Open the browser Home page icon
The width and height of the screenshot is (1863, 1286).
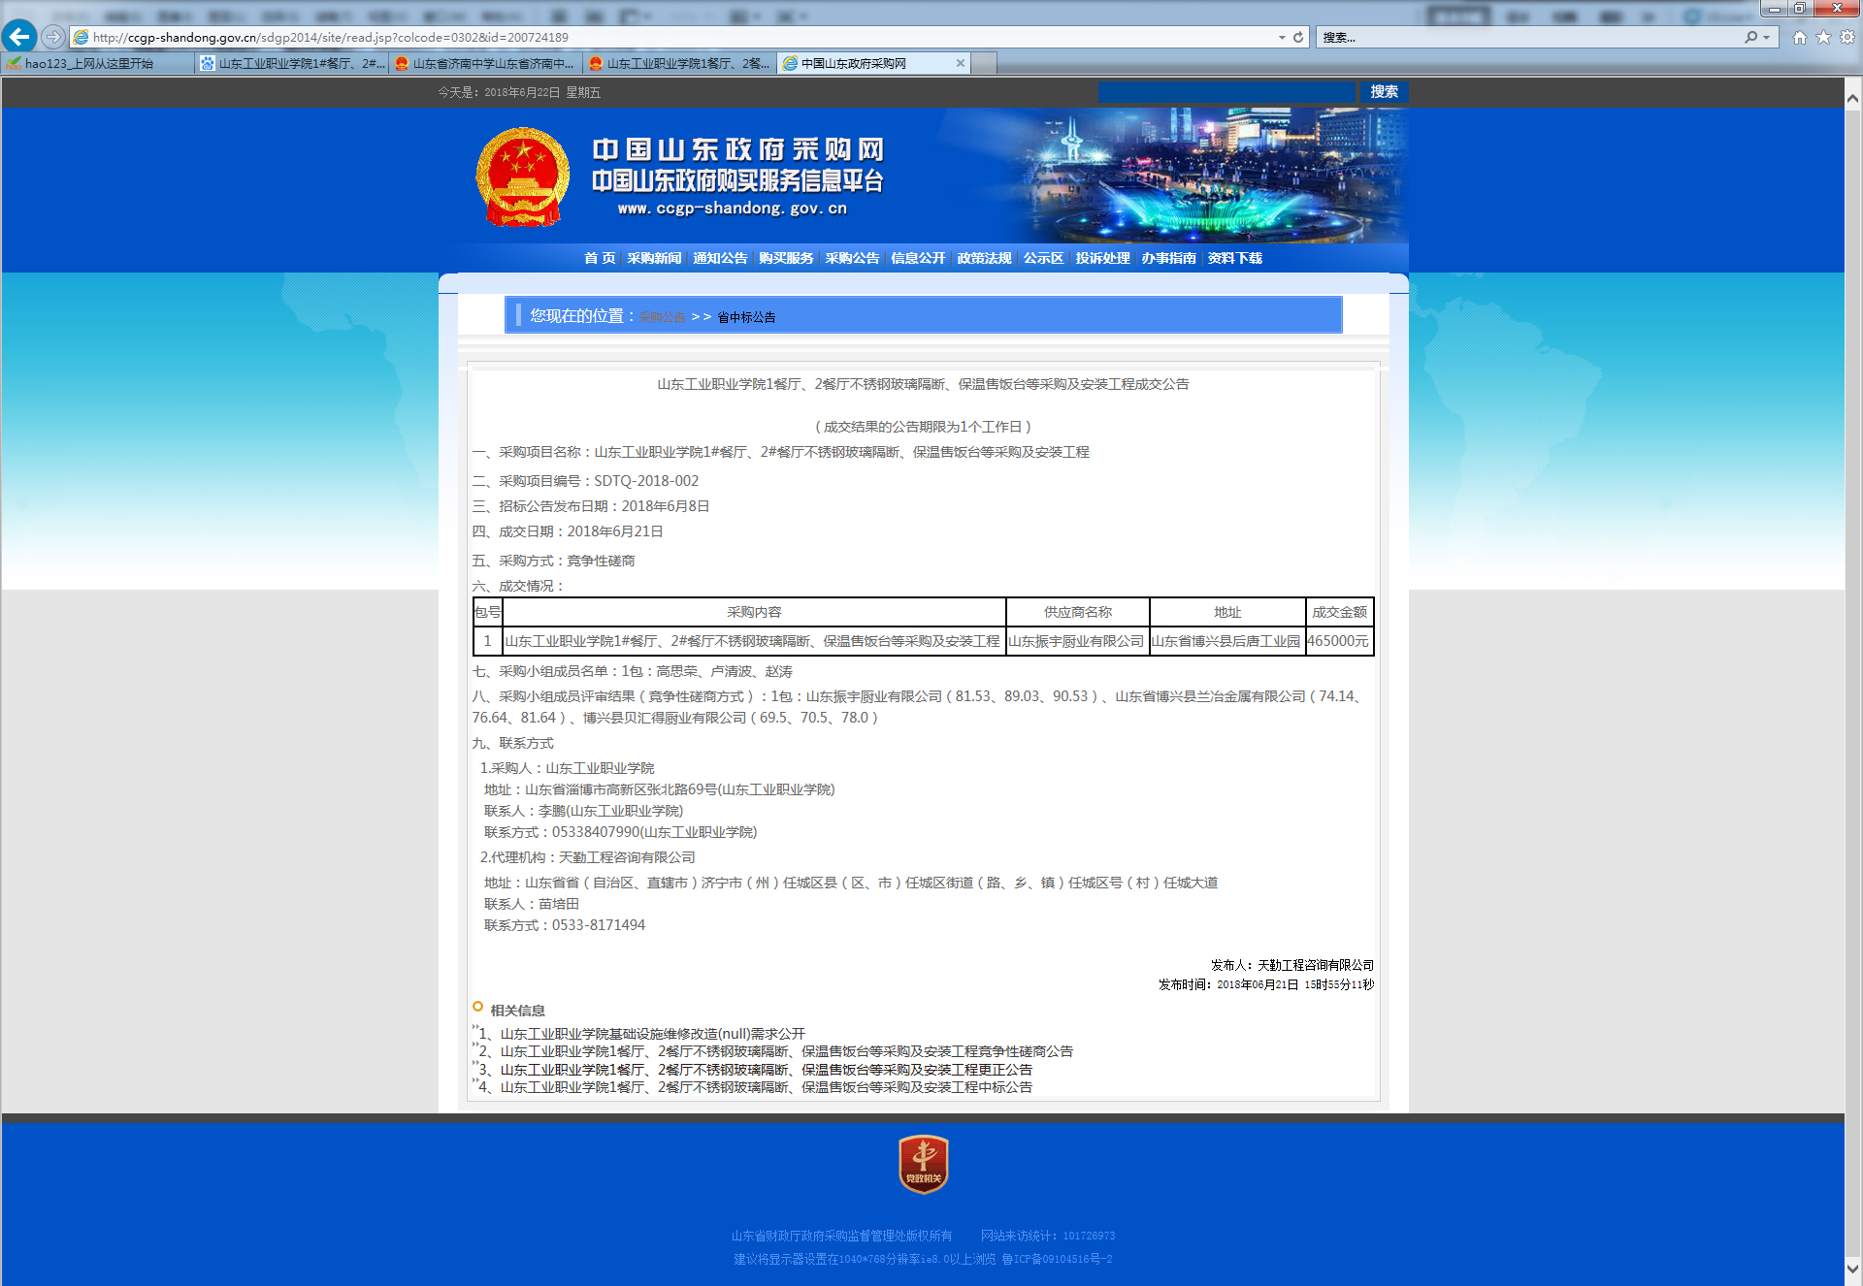pyautogui.click(x=1800, y=37)
